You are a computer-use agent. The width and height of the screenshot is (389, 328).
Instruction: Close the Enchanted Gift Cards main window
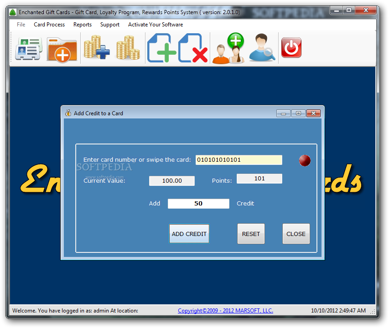pos(366,10)
